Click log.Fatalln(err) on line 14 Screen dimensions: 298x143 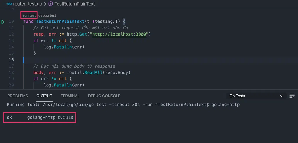(64, 47)
